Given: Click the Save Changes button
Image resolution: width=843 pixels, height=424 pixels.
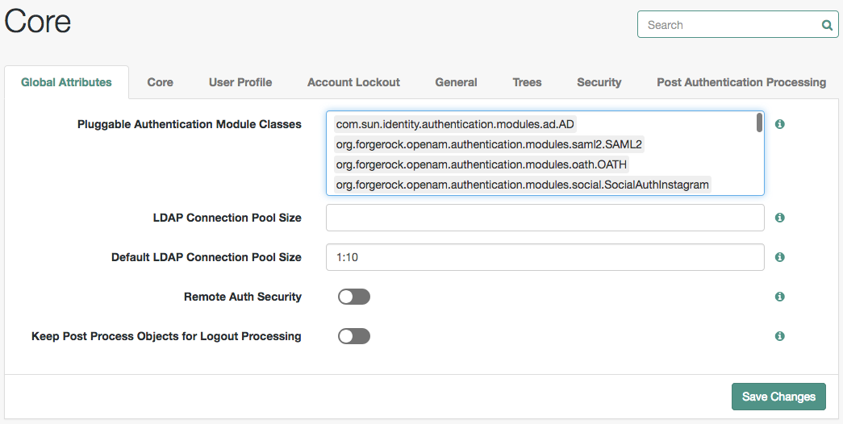Looking at the screenshot, I should (x=778, y=397).
